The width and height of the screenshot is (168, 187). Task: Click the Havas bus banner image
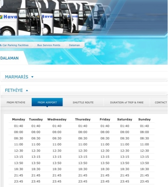[x=84, y=18]
